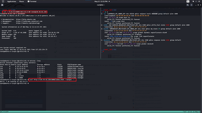This screenshot has height=113, width=202.
Task: Click the lo loopback interface name
Action: pyautogui.click(x=104, y=14)
